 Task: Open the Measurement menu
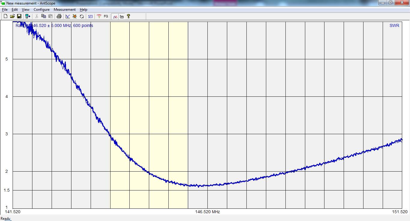pyautogui.click(x=65, y=10)
